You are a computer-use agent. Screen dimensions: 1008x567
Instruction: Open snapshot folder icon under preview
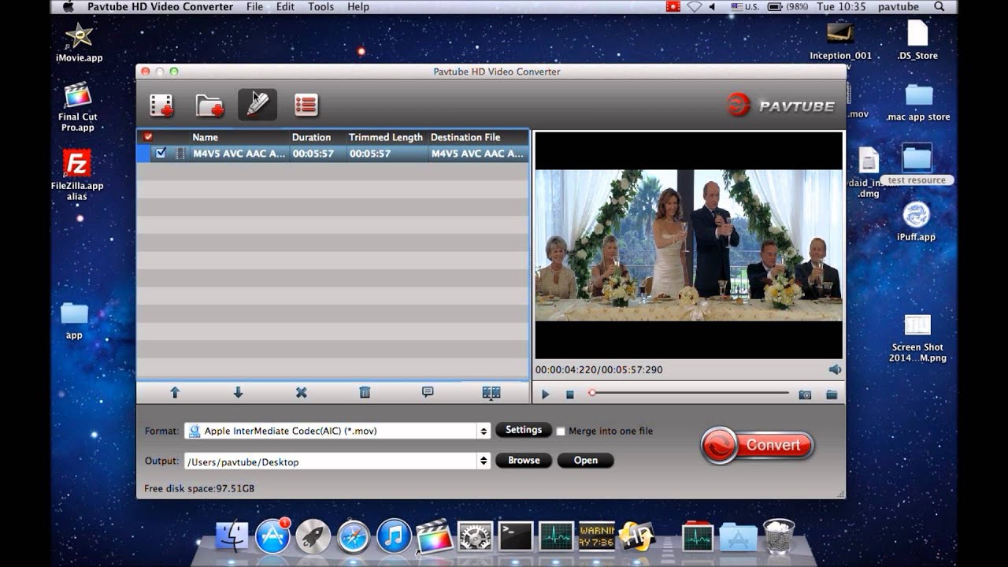[832, 395]
